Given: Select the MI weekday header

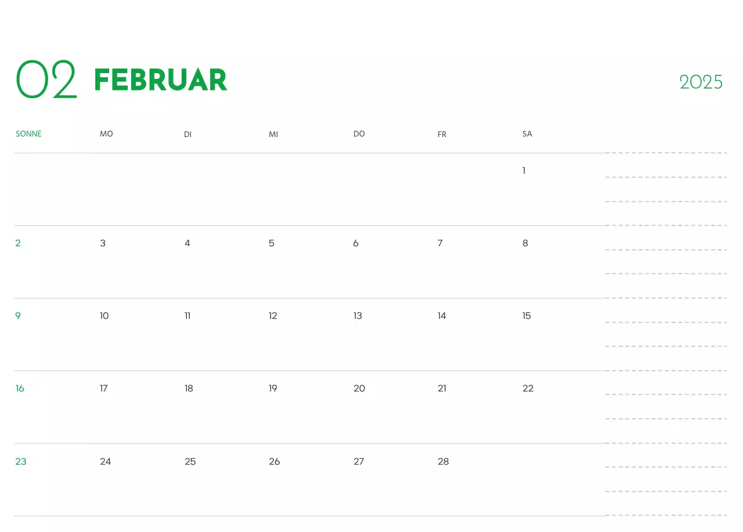Looking at the screenshot, I should 273,135.
